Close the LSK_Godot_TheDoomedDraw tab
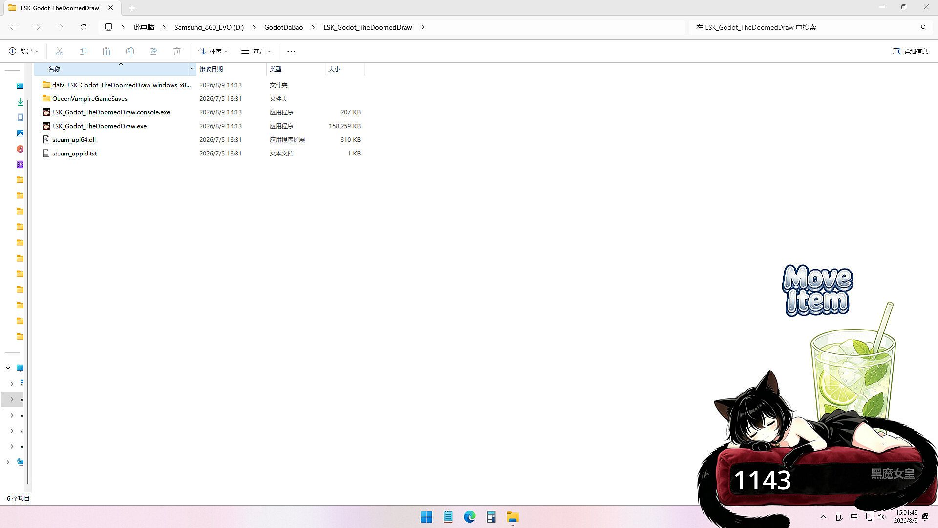 pyautogui.click(x=111, y=8)
